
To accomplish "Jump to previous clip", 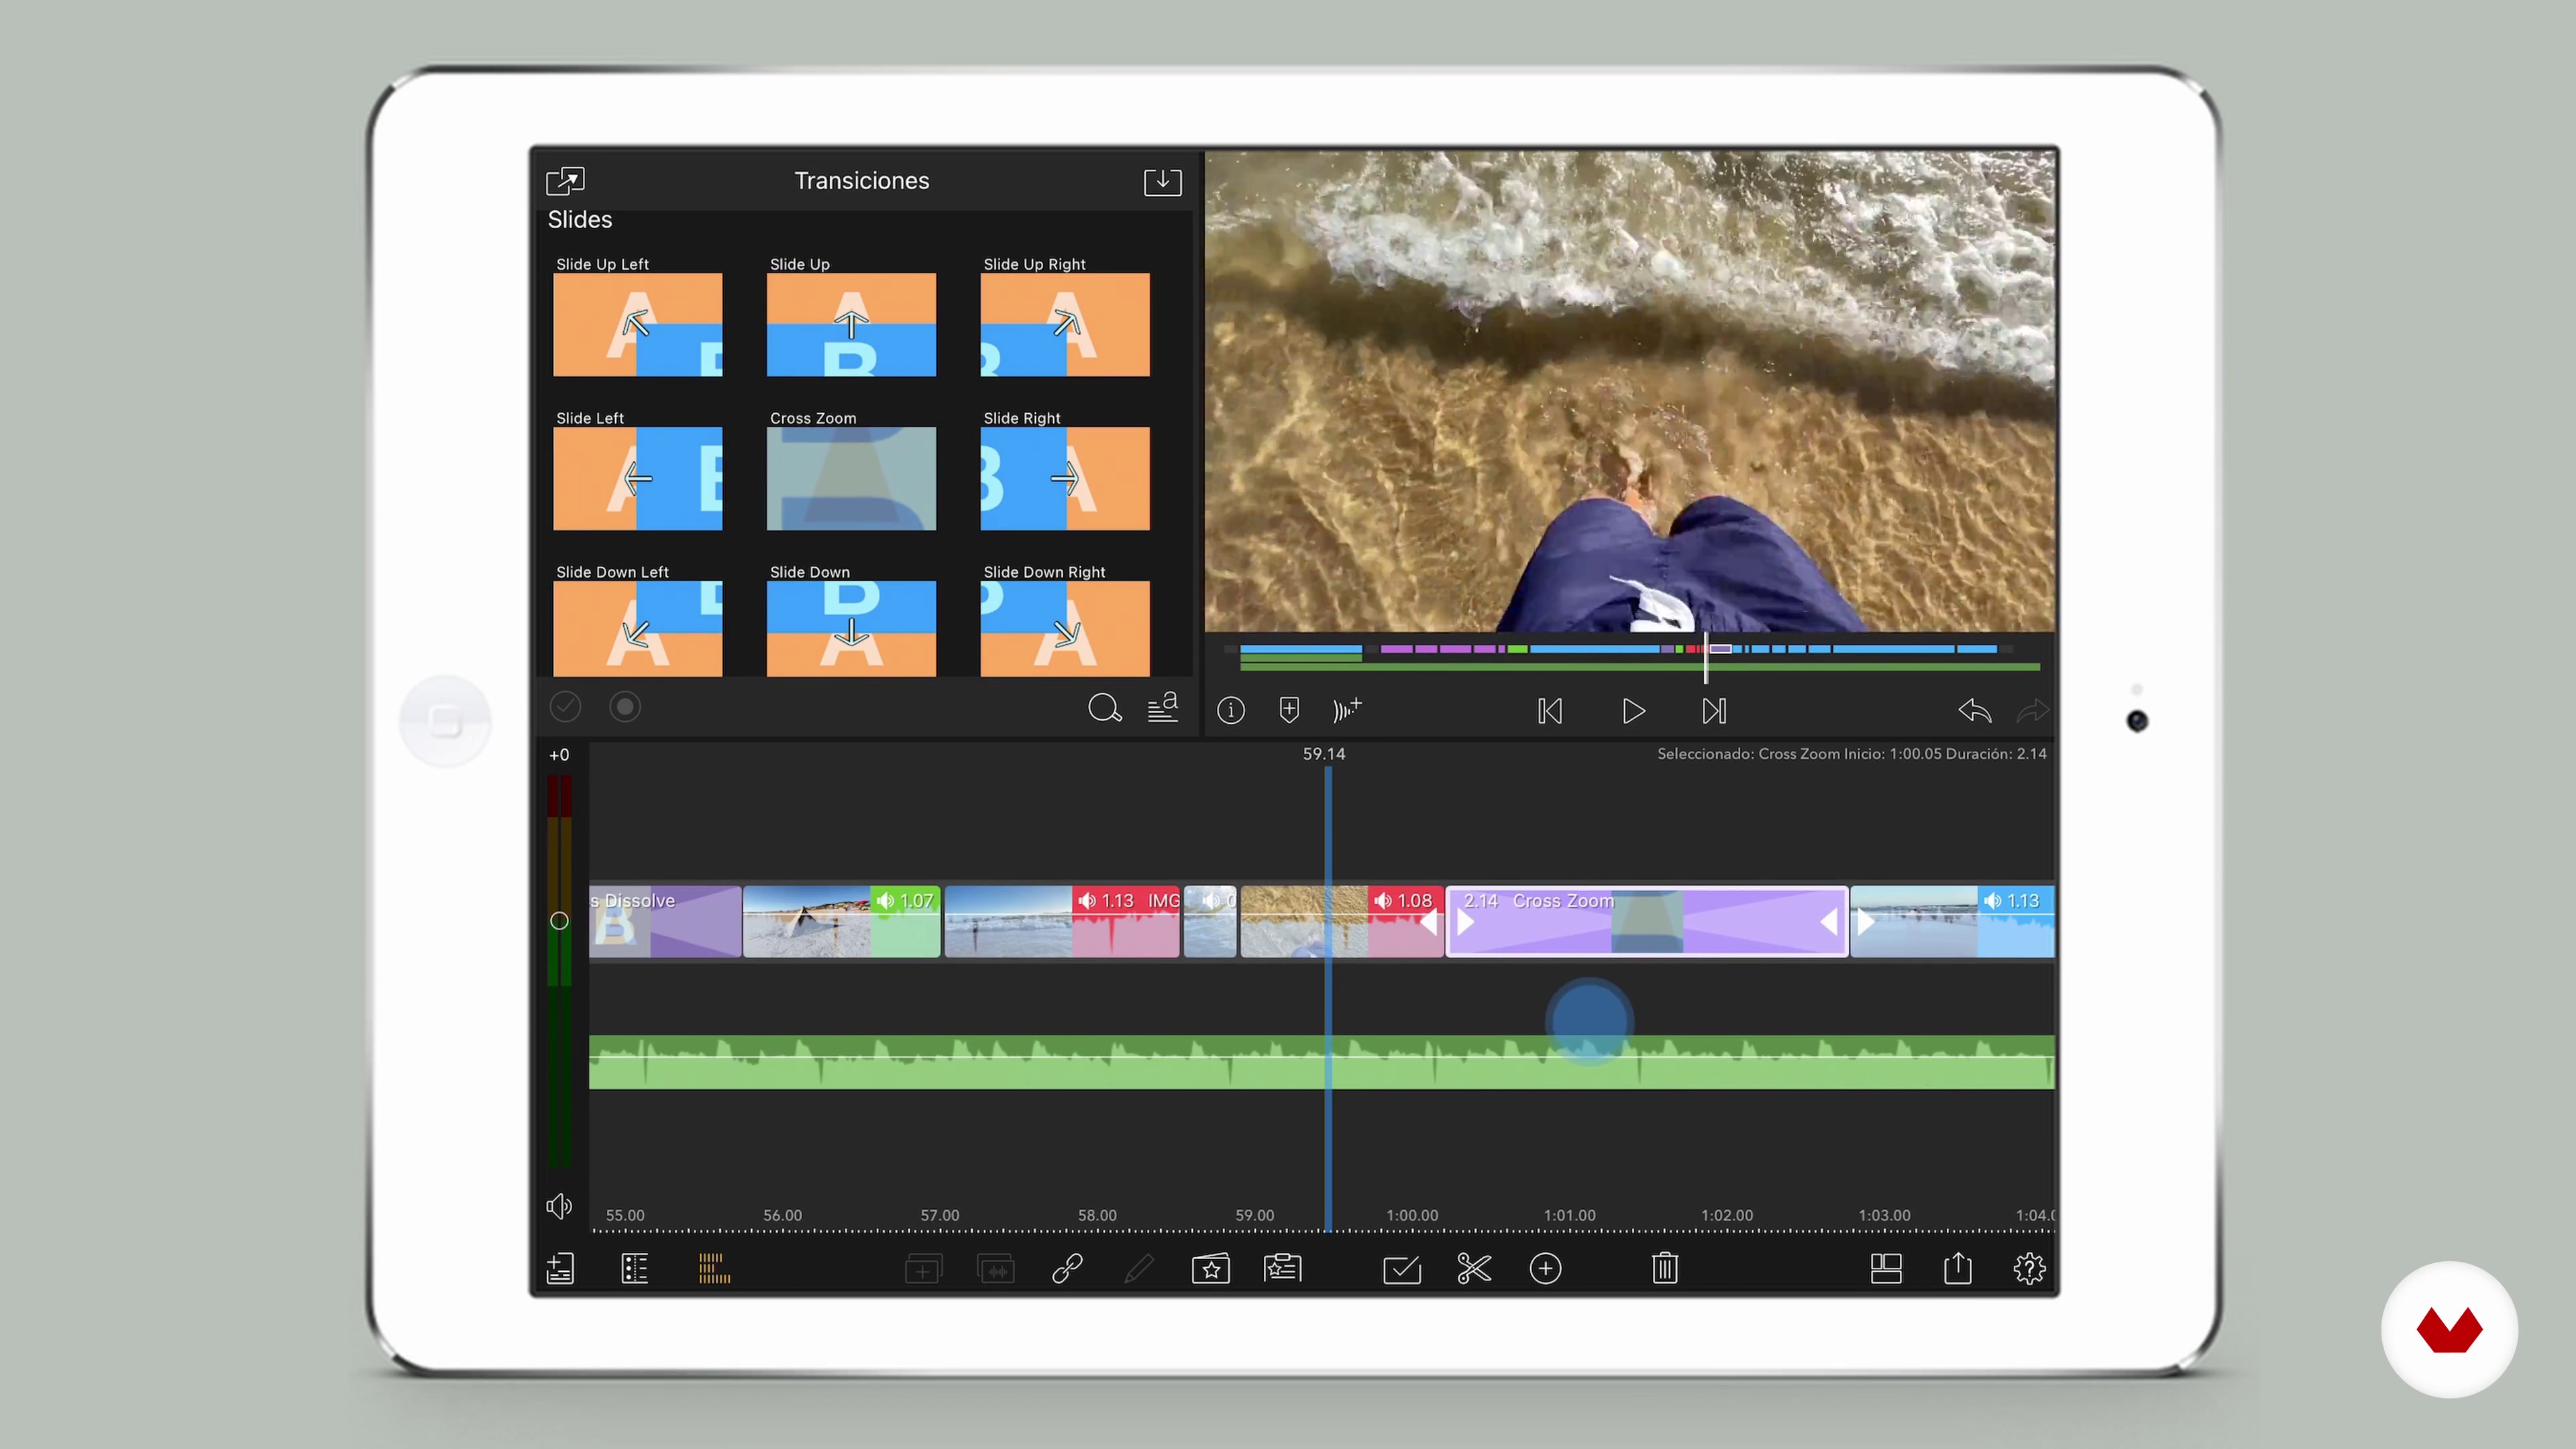I will [x=1550, y=711].
